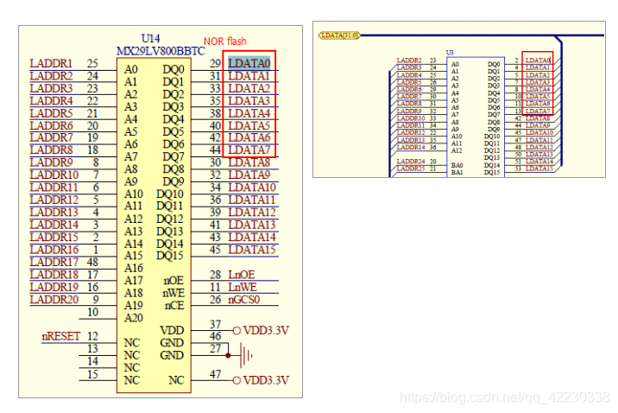Viewport: 618px width, 413px height.
Task: Click pin number 10 on U14
Action: tap(92, 313)
